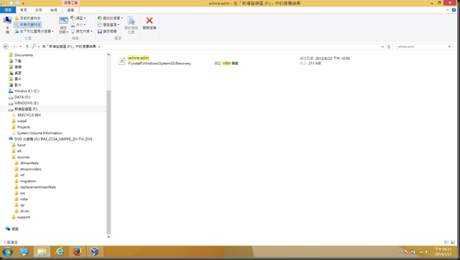Open Recent searches (最近的搜尋) dropdown
The height and width of the screenshot is (260, 460).
click(x=110, y=18)
